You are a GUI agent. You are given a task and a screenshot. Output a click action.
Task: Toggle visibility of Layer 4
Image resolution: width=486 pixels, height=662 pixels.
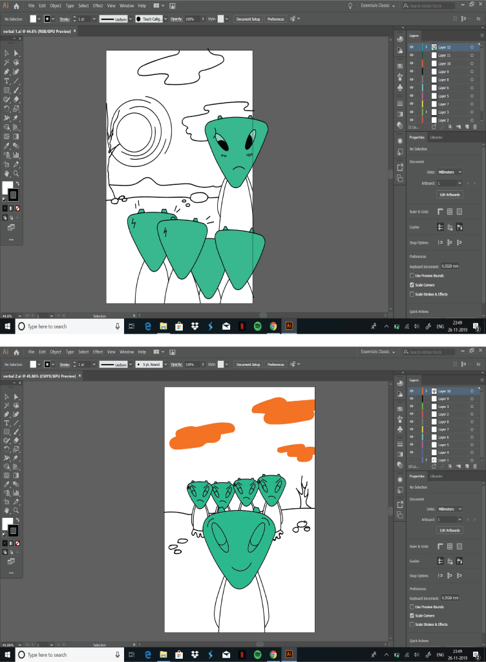point(411,453)
